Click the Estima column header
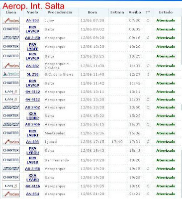 pos(117,12)
